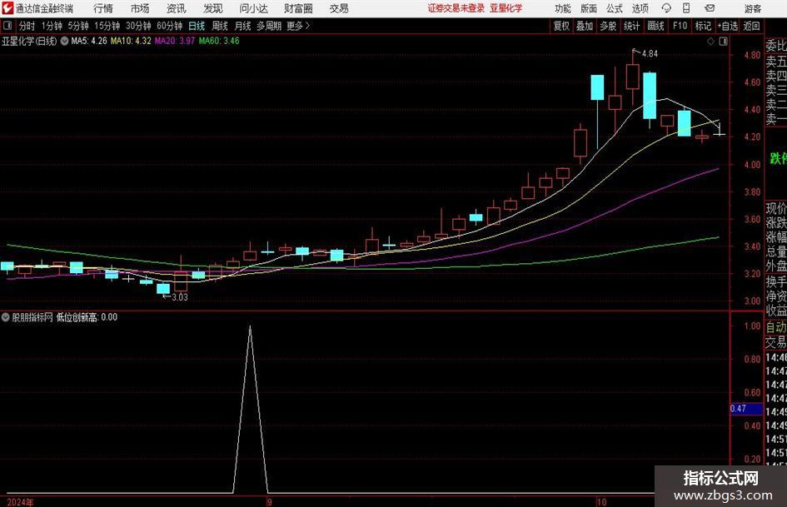The height and width of the screenshot is (507, 787).
Task: Switch to 60分钟 period
Action: pyautogui.click(x=169, y=26)
